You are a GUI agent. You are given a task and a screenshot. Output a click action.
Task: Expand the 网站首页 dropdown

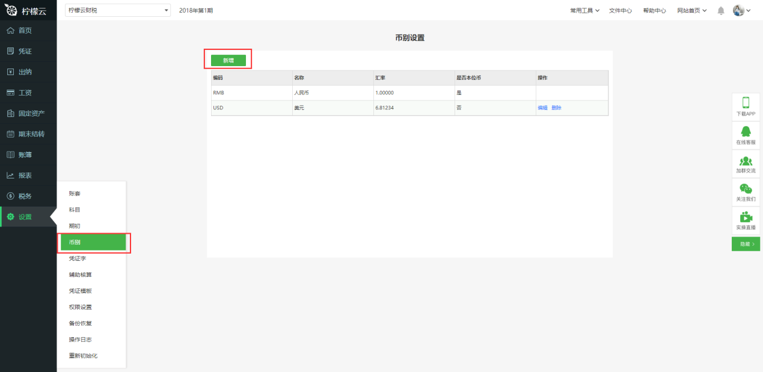(691, 11)
